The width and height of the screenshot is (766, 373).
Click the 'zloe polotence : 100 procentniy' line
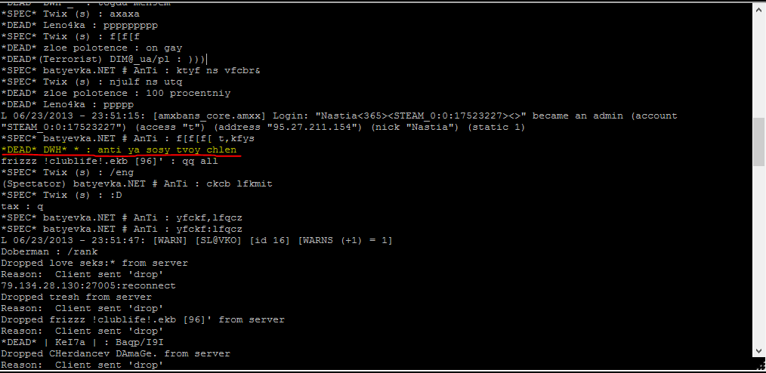116,93
